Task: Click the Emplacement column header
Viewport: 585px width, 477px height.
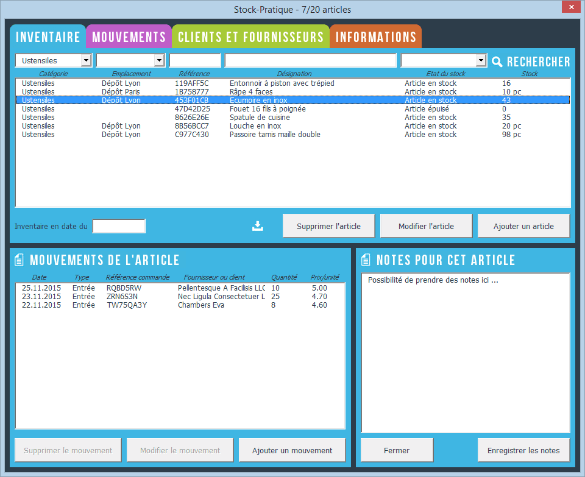Action: coord(132,74)
